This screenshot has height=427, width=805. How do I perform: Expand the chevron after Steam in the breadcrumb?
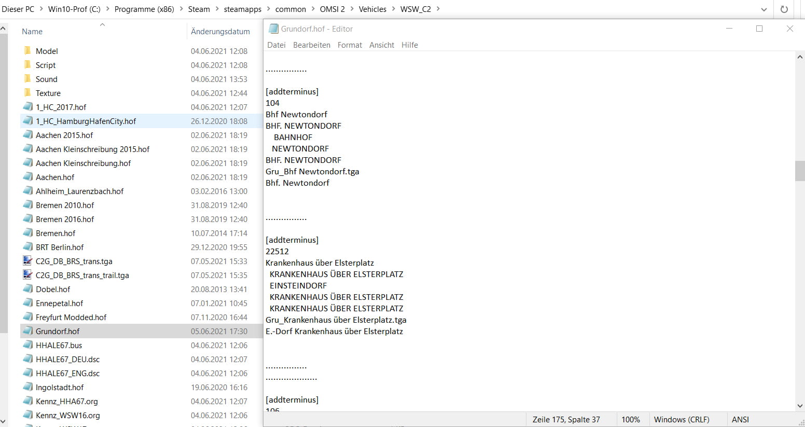217,9
